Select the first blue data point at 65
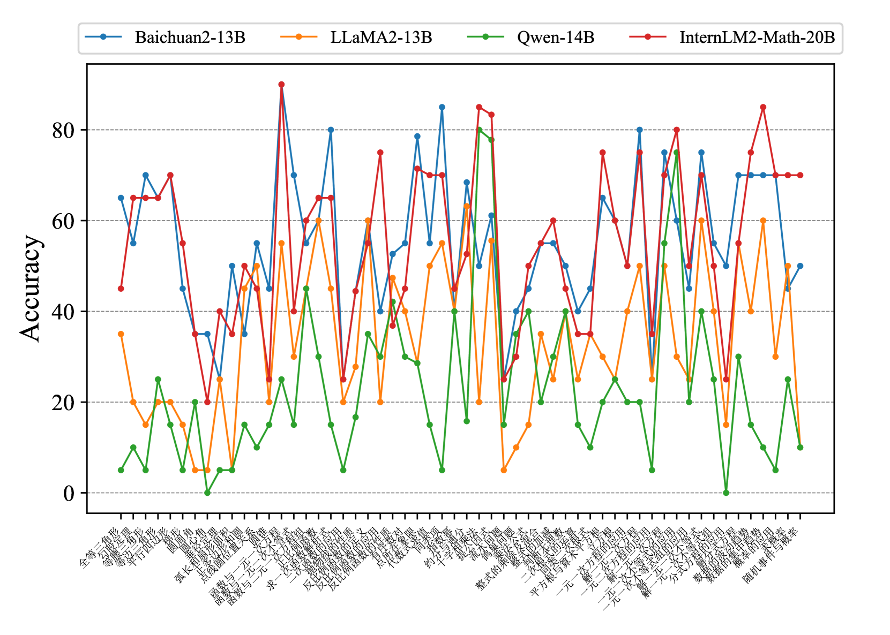This screenshot has height=635, width=890. point(121,198)
